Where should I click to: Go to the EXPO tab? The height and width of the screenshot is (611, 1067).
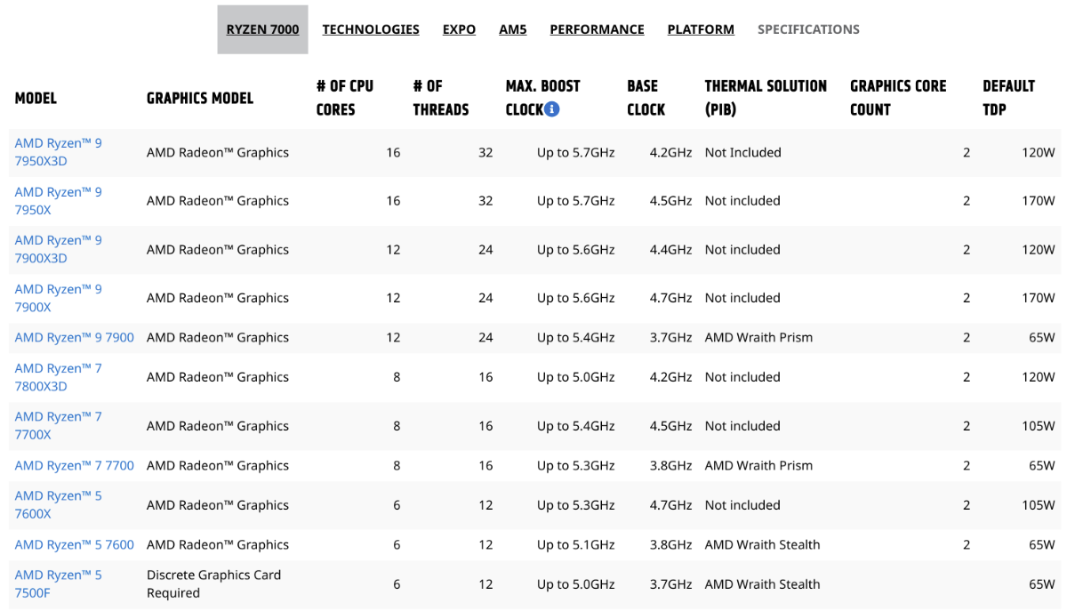tap(459, 29)
